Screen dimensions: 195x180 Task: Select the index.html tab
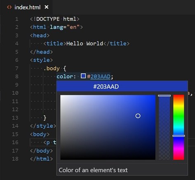click(x=26, y=7)
